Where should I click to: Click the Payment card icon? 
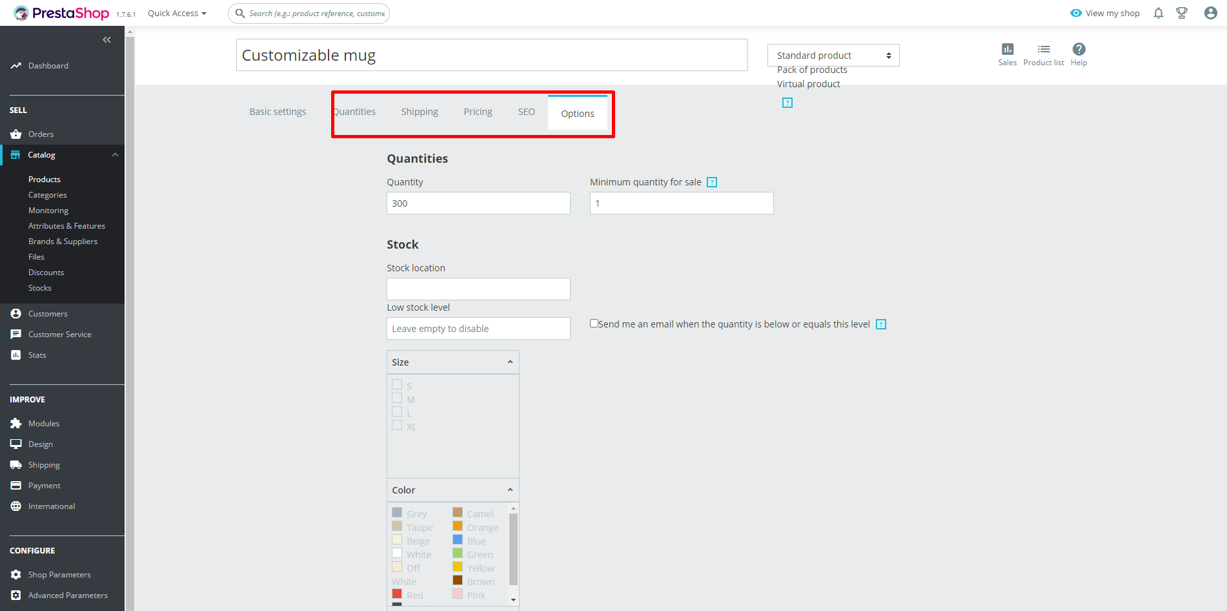(x=16, y=486)
